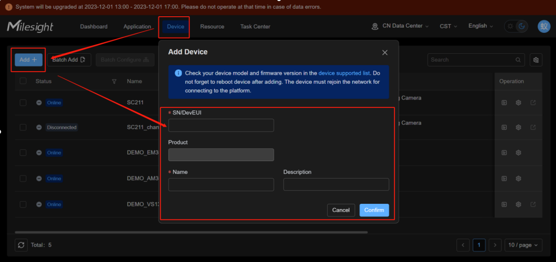Image resolution: width=556 pixels, height=262 pixels.
Task: Open details icon for the DEMO_AM3 row
Action: point(504,179)
